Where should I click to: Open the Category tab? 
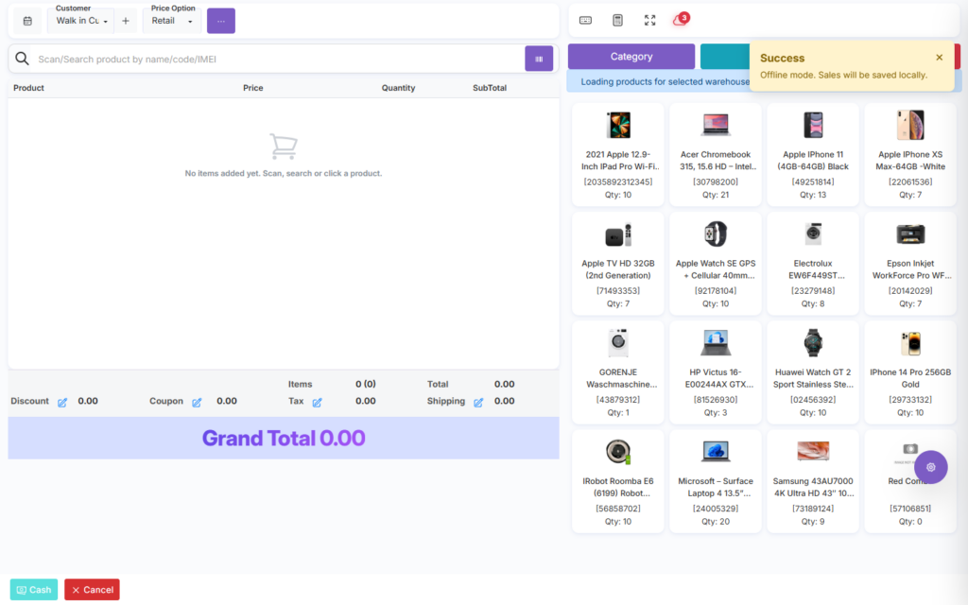click(631, 56)
